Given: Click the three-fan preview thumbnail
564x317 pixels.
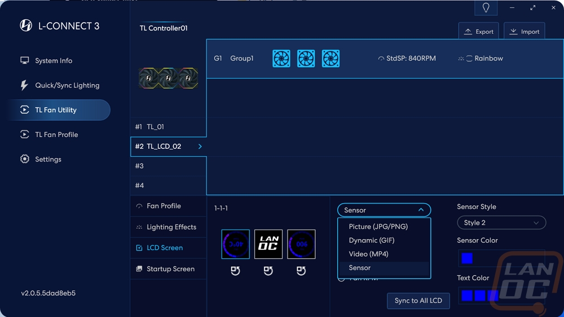Looking at the screenshot, I should tap(168, 78).
